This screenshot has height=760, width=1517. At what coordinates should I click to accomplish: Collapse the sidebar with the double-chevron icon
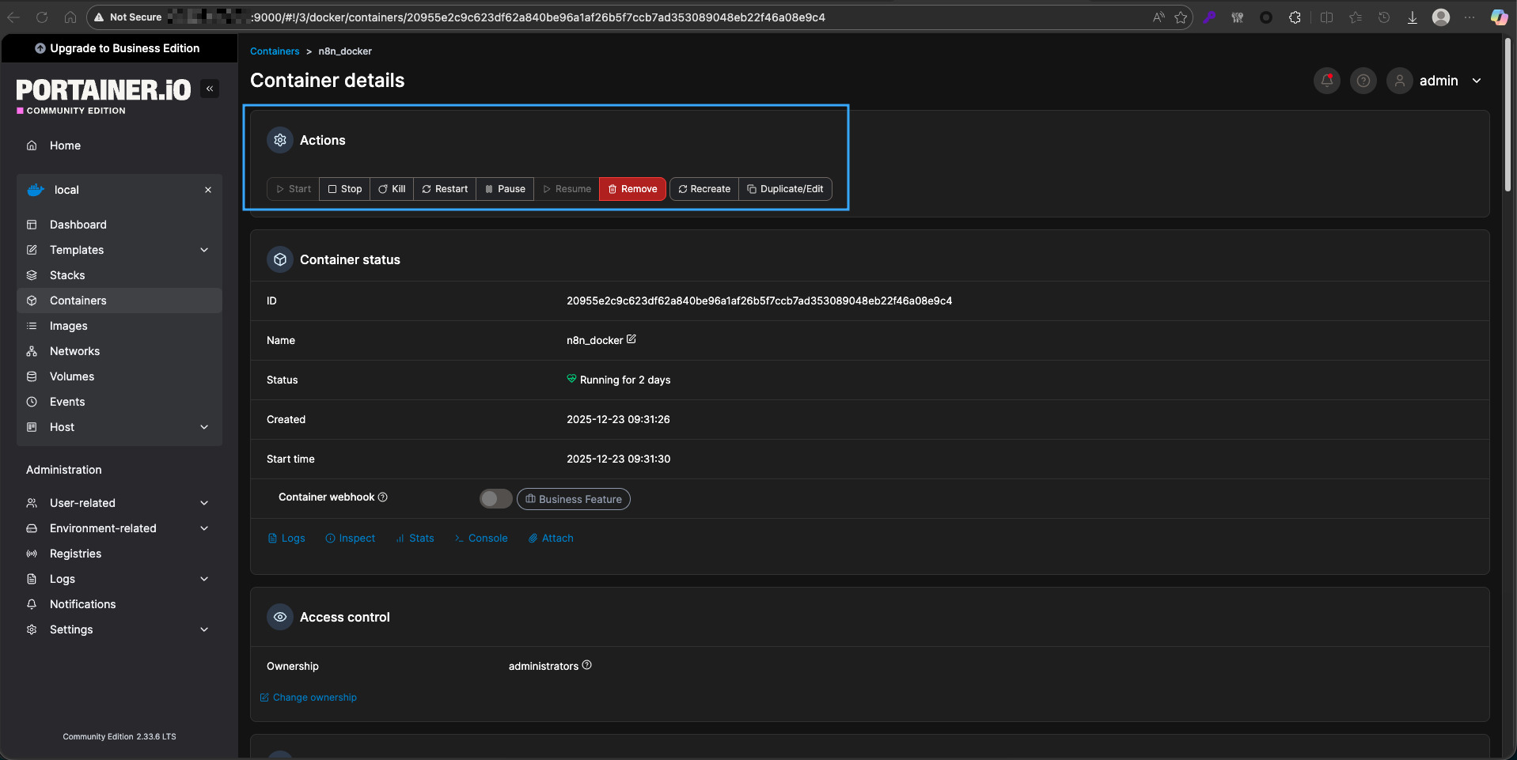click(210, 89)
